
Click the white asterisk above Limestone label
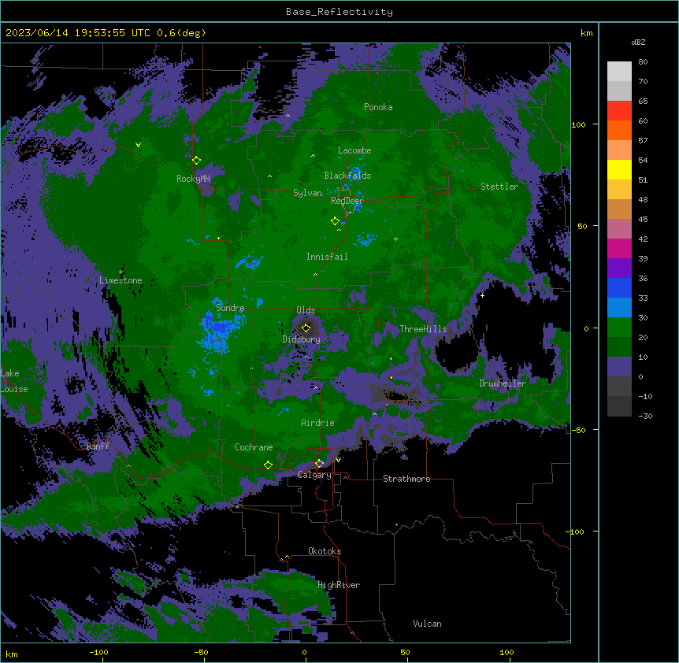tap(121, 272)
